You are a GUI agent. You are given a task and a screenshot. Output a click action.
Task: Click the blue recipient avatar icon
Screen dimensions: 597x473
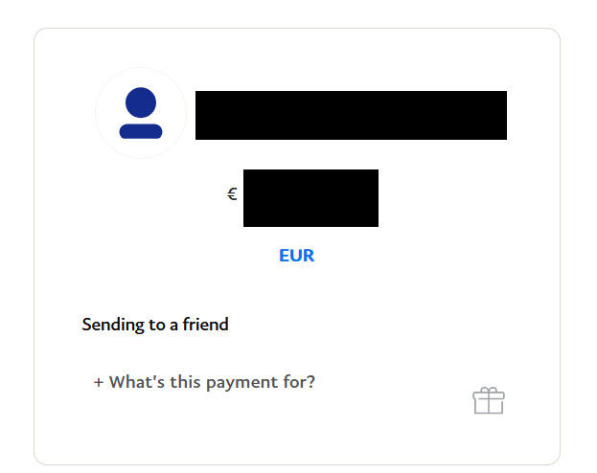141,113
